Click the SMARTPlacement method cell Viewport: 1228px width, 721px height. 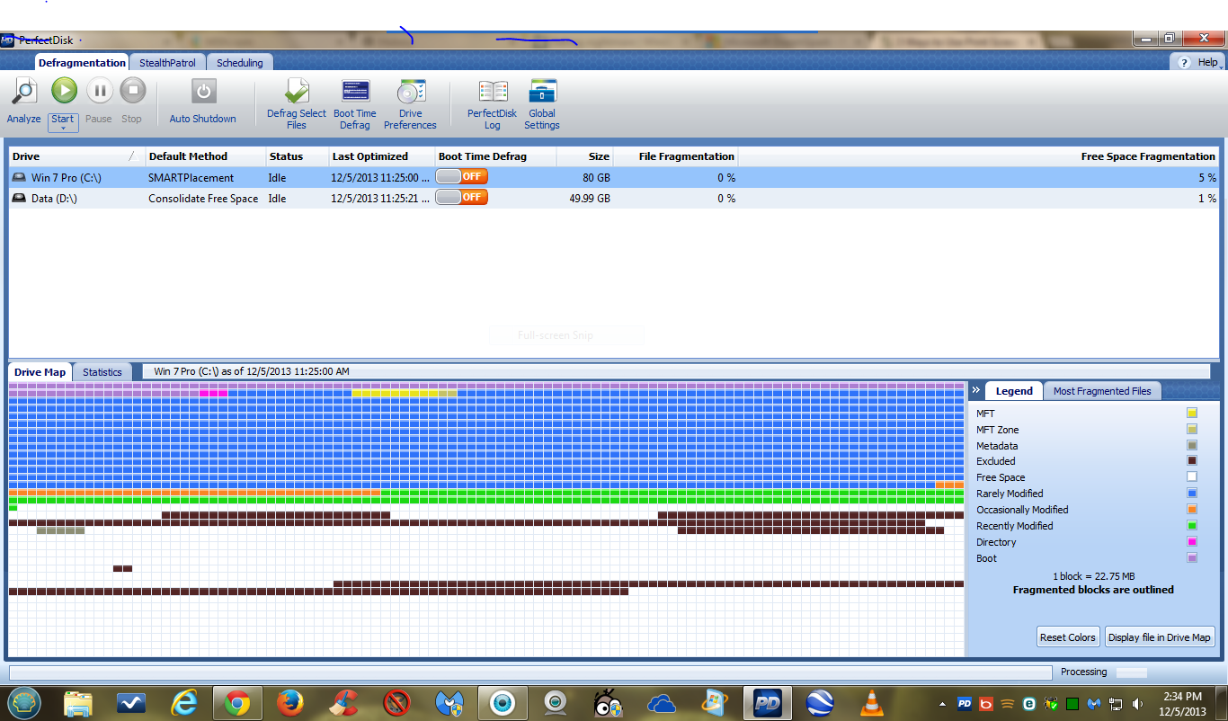tap(191, 178)
